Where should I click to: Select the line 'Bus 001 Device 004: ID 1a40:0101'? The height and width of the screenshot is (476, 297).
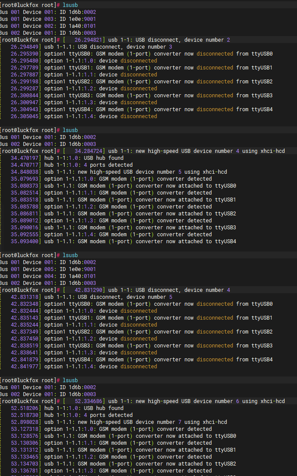click(48, 276)
